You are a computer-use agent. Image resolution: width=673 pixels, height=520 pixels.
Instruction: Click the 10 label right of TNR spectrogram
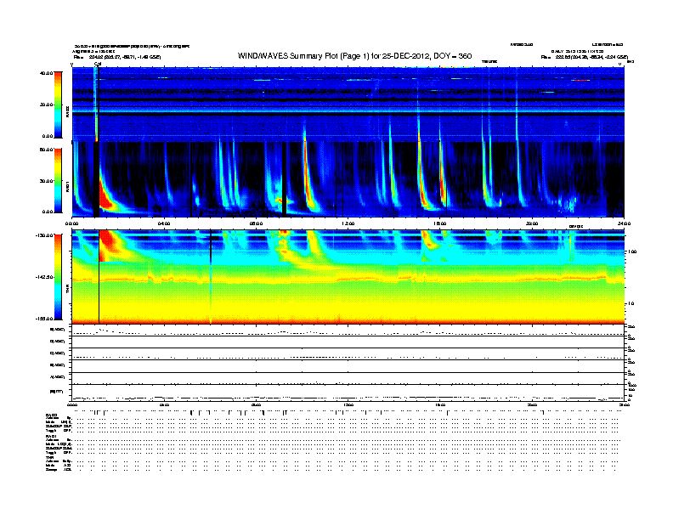click(x=631, y=303)
